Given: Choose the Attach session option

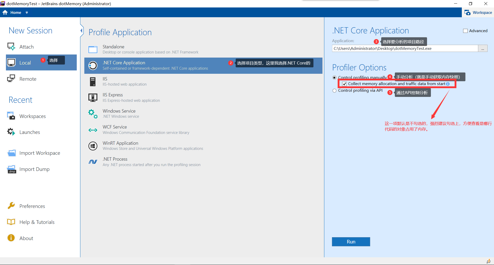Looking at the screenshot, I should 27,47.
